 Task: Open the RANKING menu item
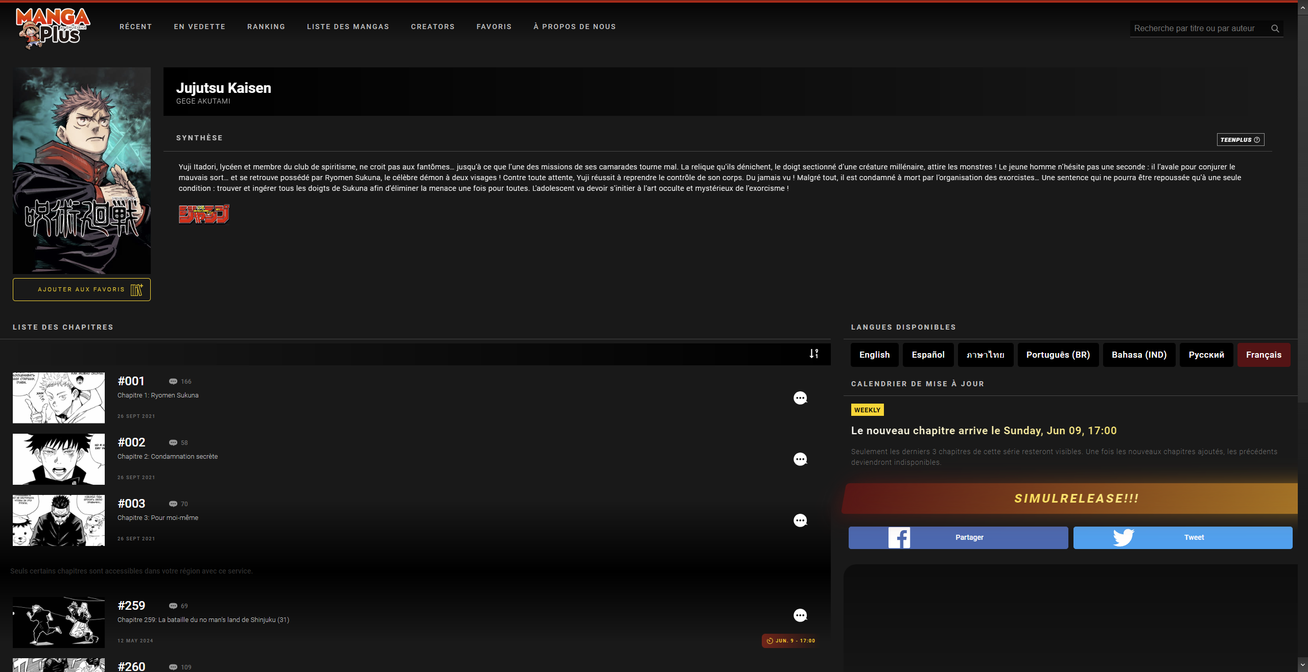[x=266, y=27]
